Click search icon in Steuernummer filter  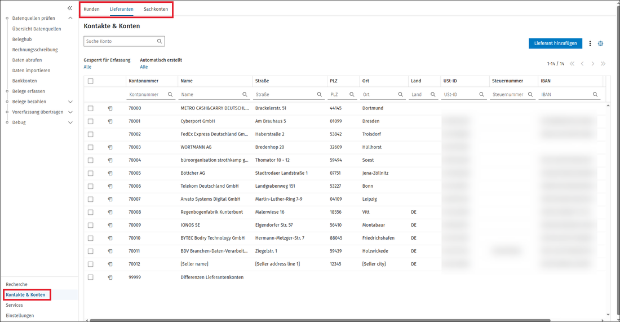pyautogui.click(x=530, y=95)
